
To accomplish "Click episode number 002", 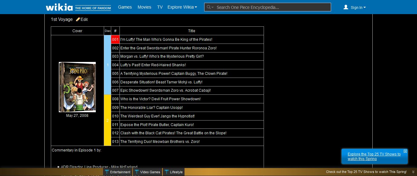I will [x=115, y=48].
